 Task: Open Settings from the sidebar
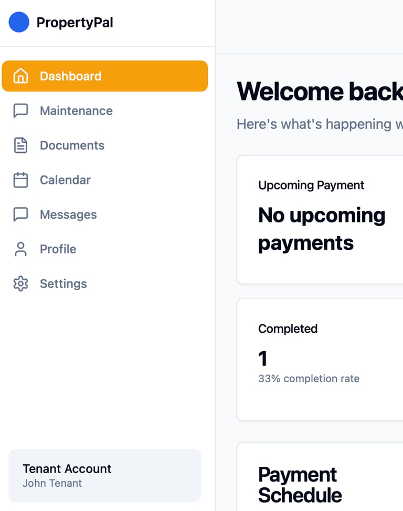pos(105,283)
